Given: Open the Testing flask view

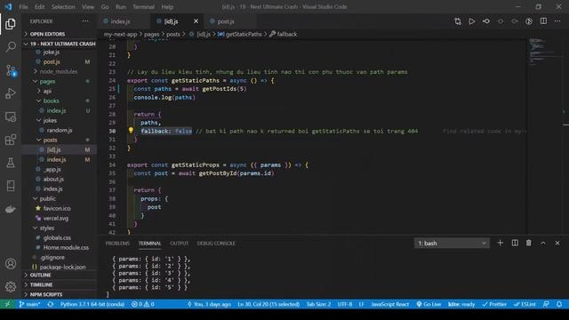Looking at the screenshot, I should point(11,163).
